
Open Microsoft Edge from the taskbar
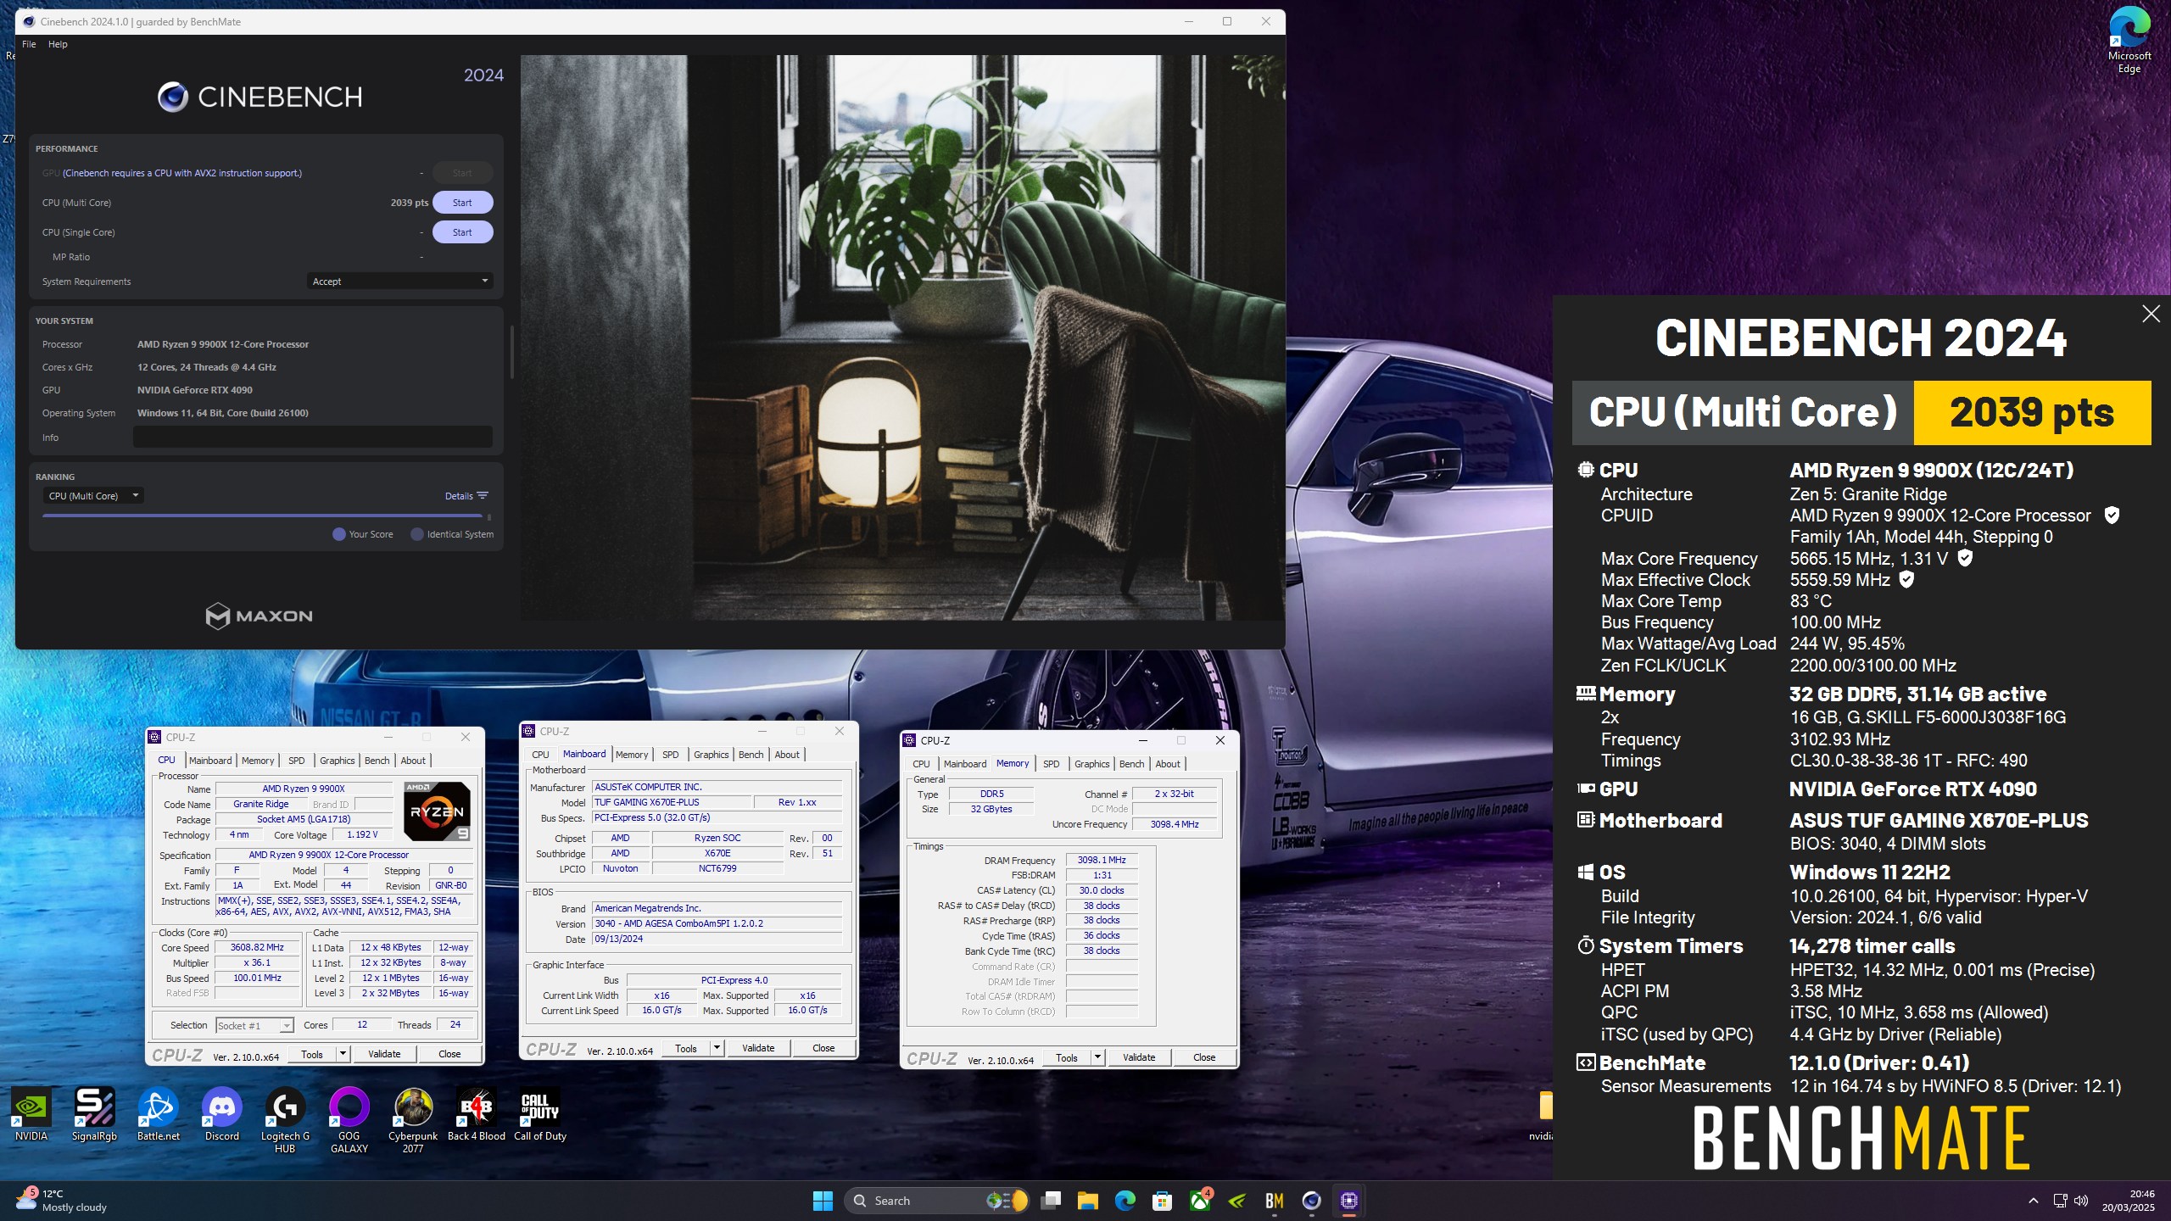click(1125, 1201)
